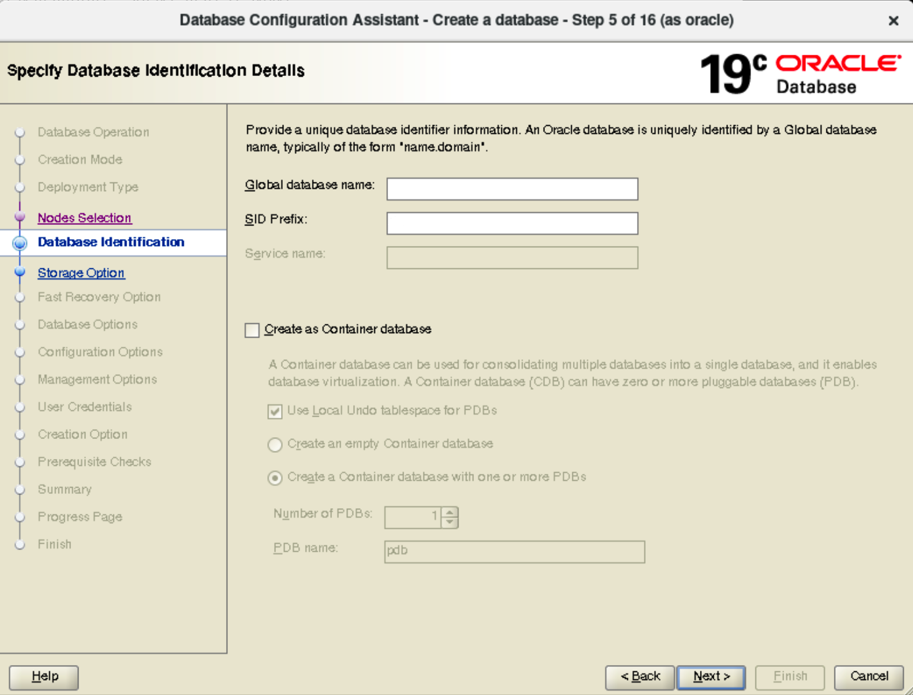Open the Help button
913x695 pixels.
(44, 677)
